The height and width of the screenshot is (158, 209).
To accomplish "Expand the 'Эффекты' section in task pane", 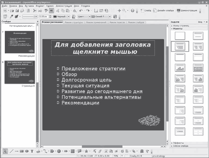I will [x=179, y=143].
